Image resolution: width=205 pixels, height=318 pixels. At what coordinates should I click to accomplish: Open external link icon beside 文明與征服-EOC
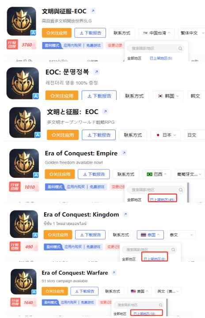tap(93, 11)
